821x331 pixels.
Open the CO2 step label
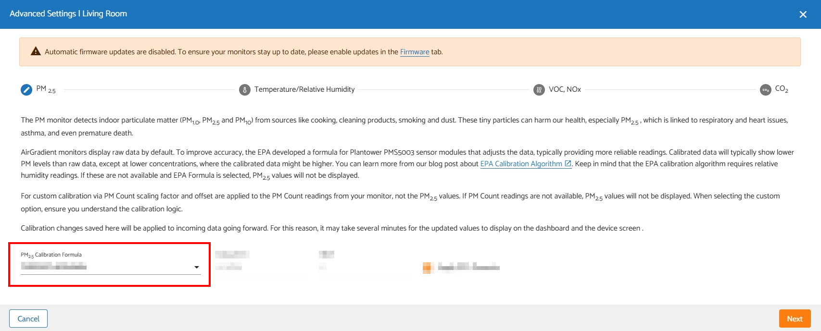tap(782, 89)
